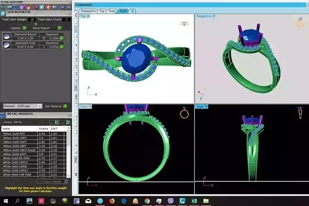
Task: Open the Perspective viewport title dropdown arrow
Action: click(214, 16)
